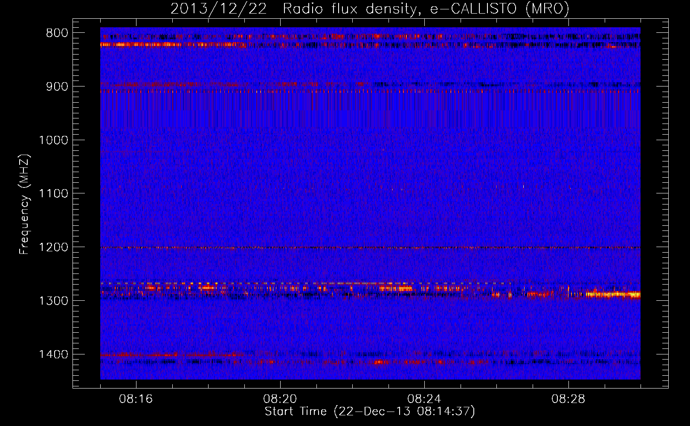Click the thin dotted line at 1200 MHz
This screenshot has width=690, height=426.
(x=370, y=248)
